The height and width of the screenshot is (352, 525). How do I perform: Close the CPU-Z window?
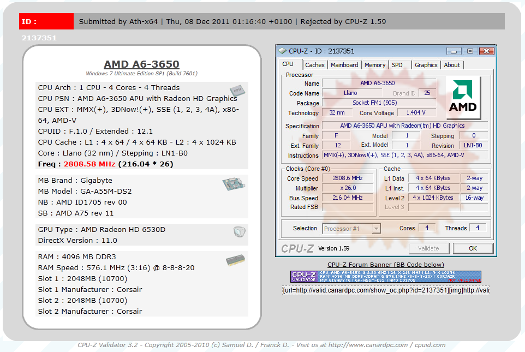pos(486,51)
